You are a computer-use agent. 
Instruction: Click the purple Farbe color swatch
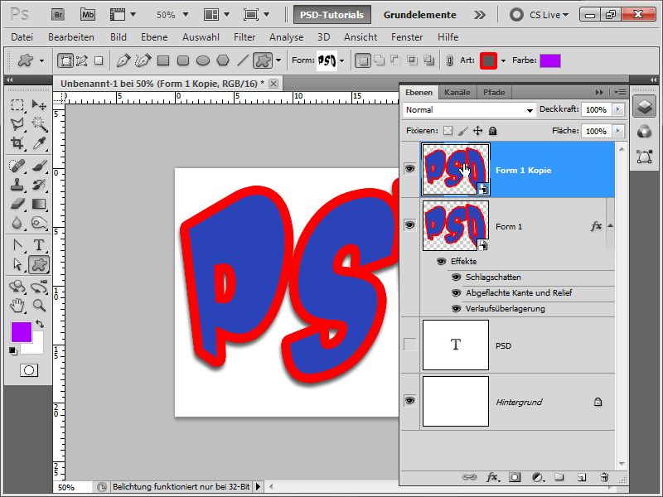click(x=549, y=60)
